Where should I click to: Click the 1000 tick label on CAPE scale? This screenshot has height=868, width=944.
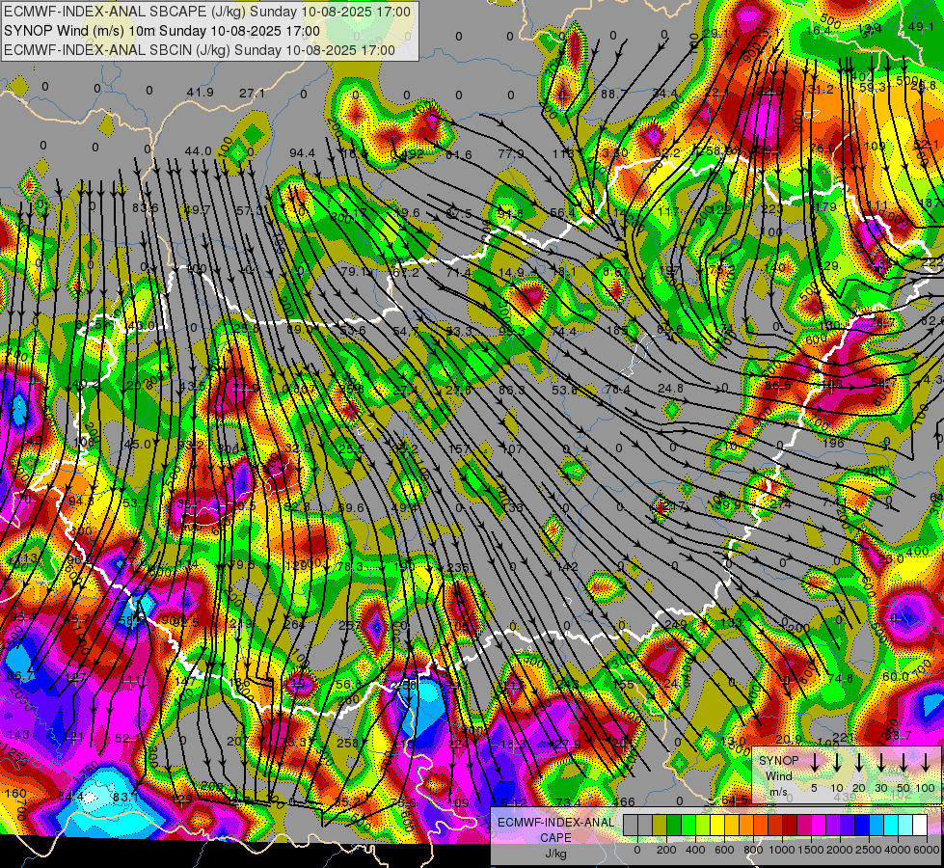pyautogui.click(x=782, y=850)
